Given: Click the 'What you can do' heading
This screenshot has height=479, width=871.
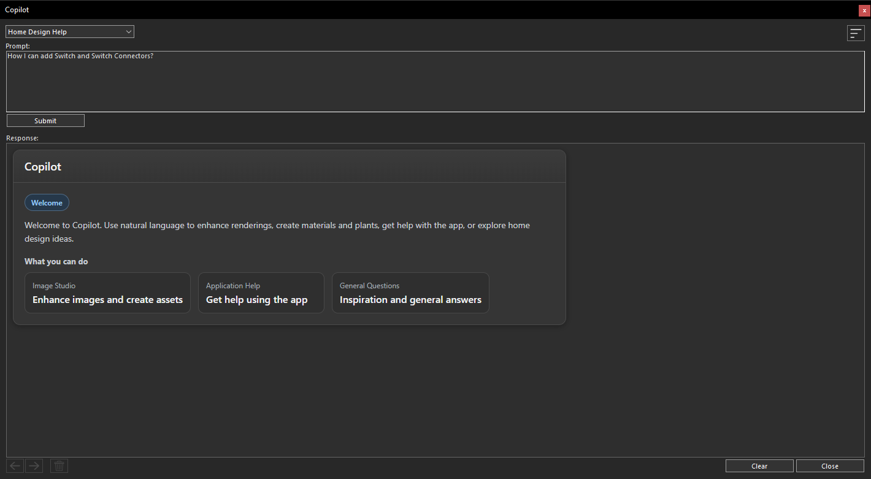Looking at the screenshot, I should pyautogui.click(x=56, y=261).
